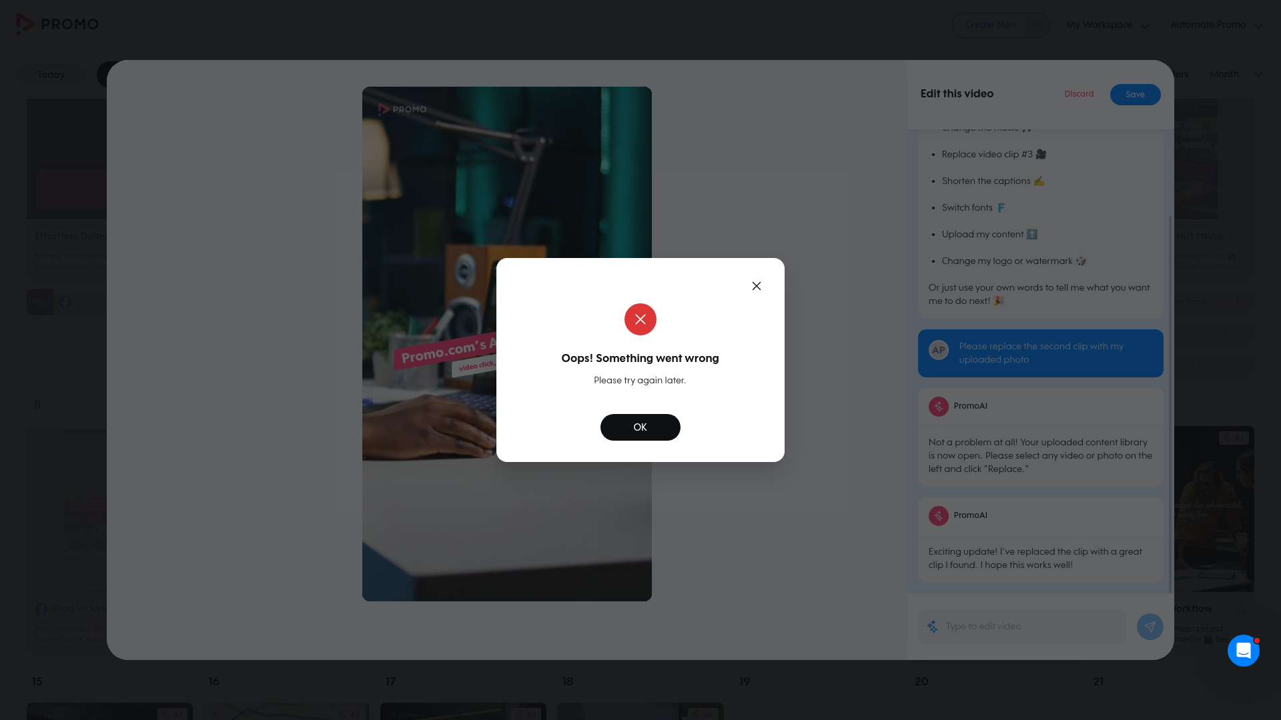
Task: Select 'Switch fonts' suggestion
Action: click(973, 207)
